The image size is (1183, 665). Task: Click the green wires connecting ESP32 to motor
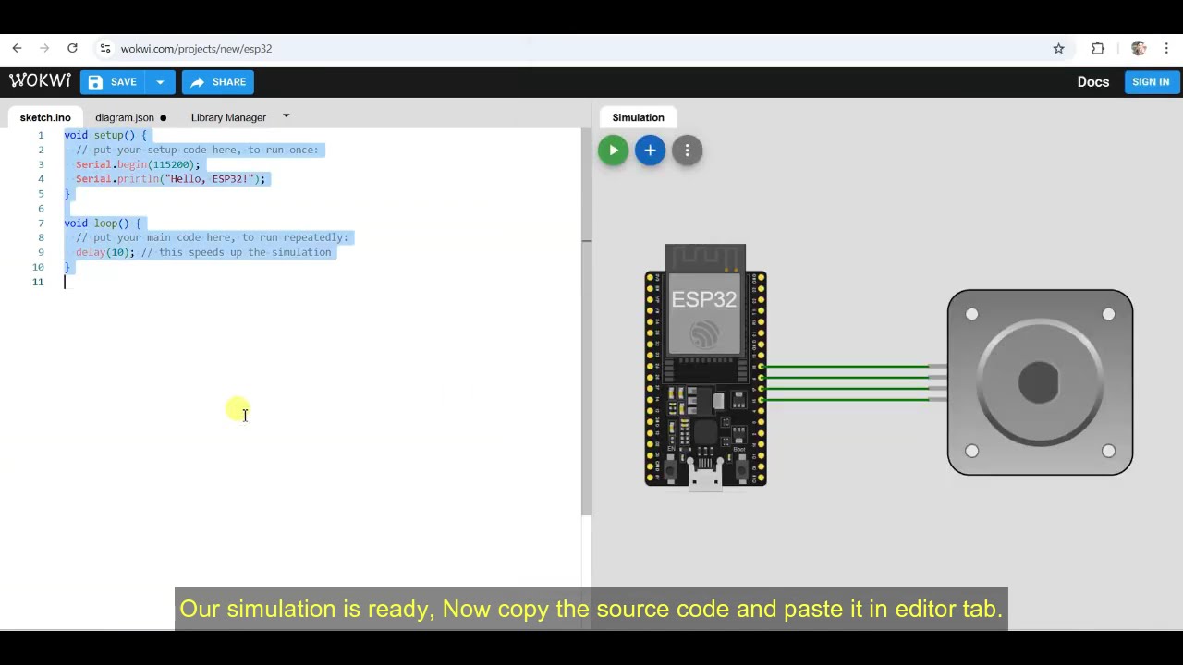coord(846,383)
